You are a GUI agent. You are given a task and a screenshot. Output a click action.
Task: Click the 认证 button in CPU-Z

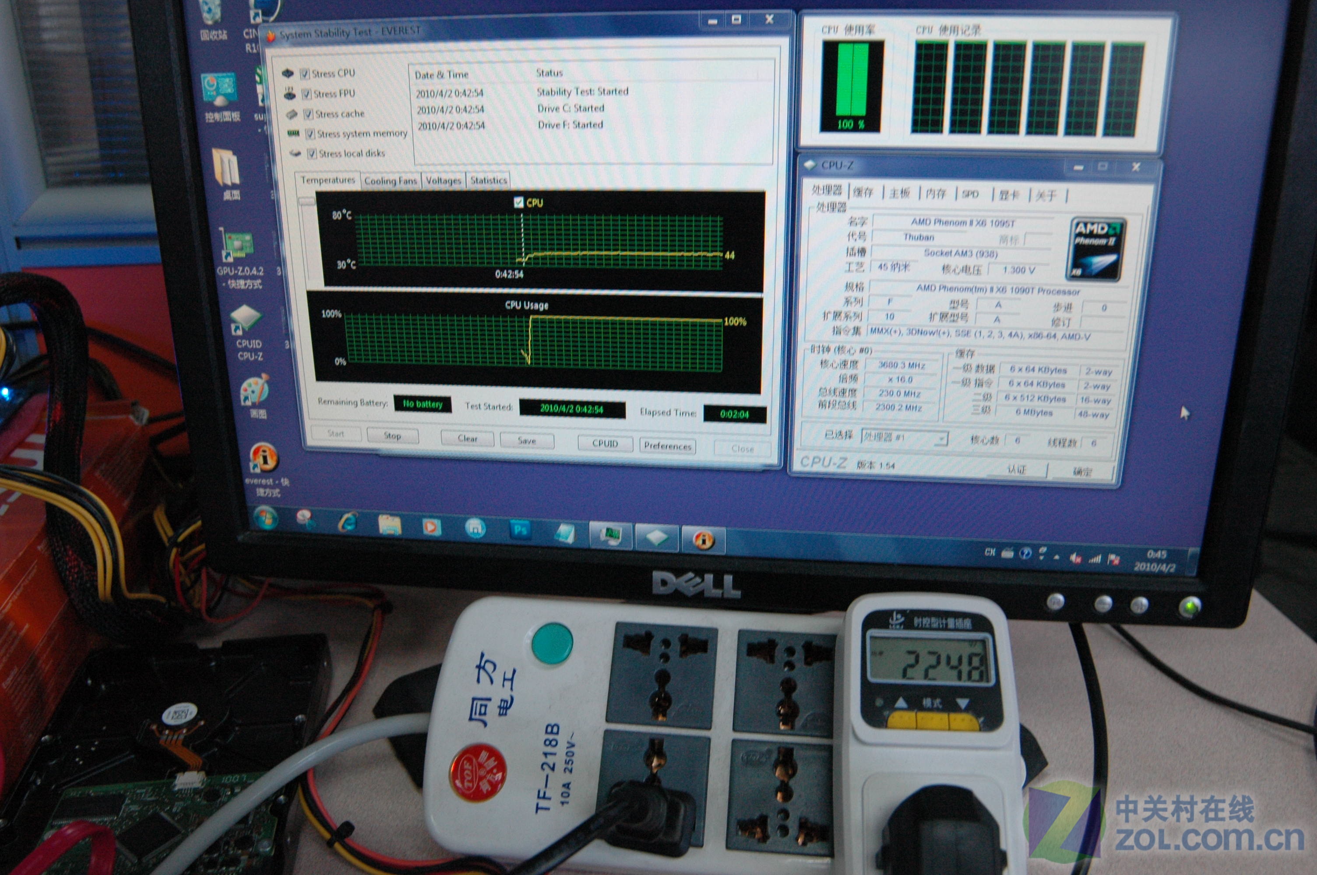[1017, 469]
